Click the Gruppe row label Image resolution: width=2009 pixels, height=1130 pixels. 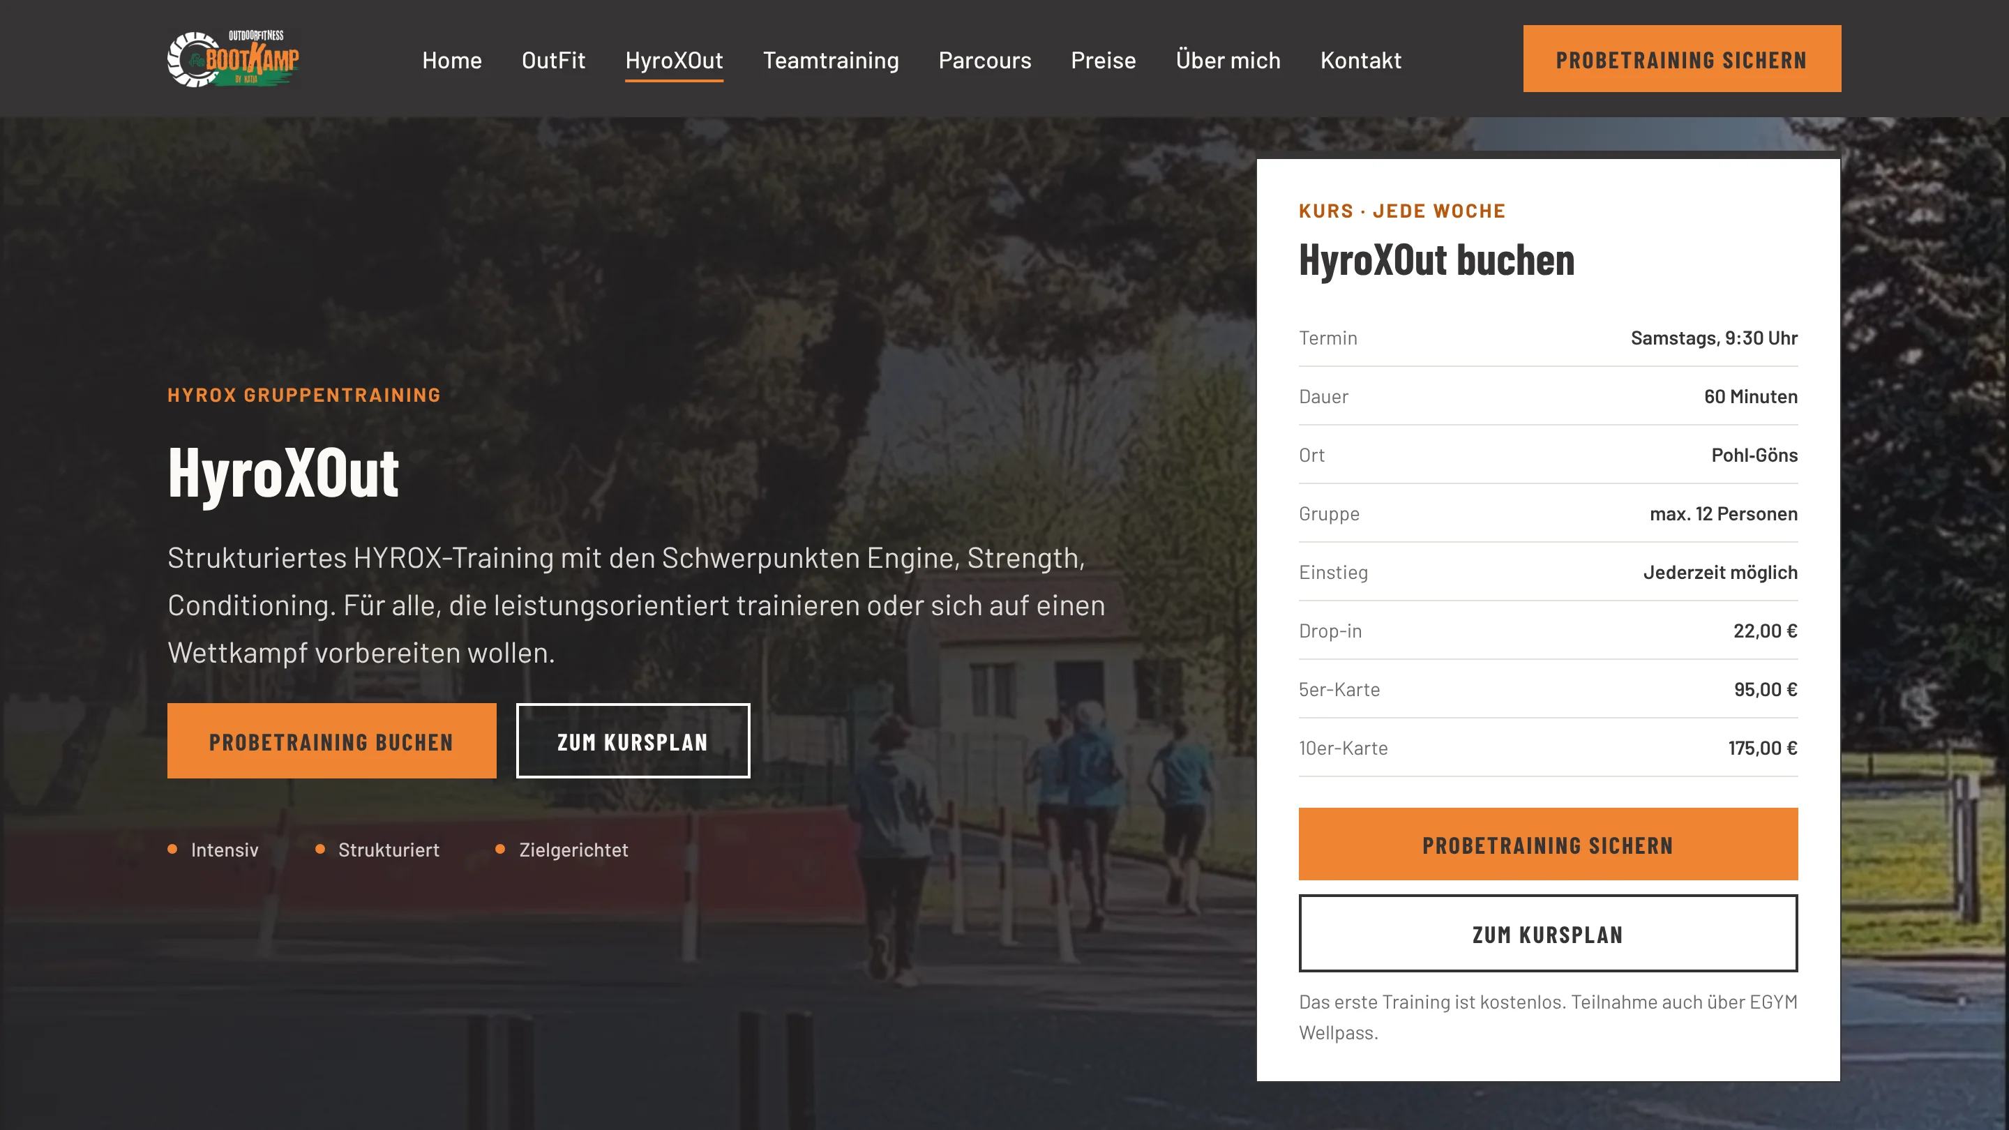point(1329,514)
